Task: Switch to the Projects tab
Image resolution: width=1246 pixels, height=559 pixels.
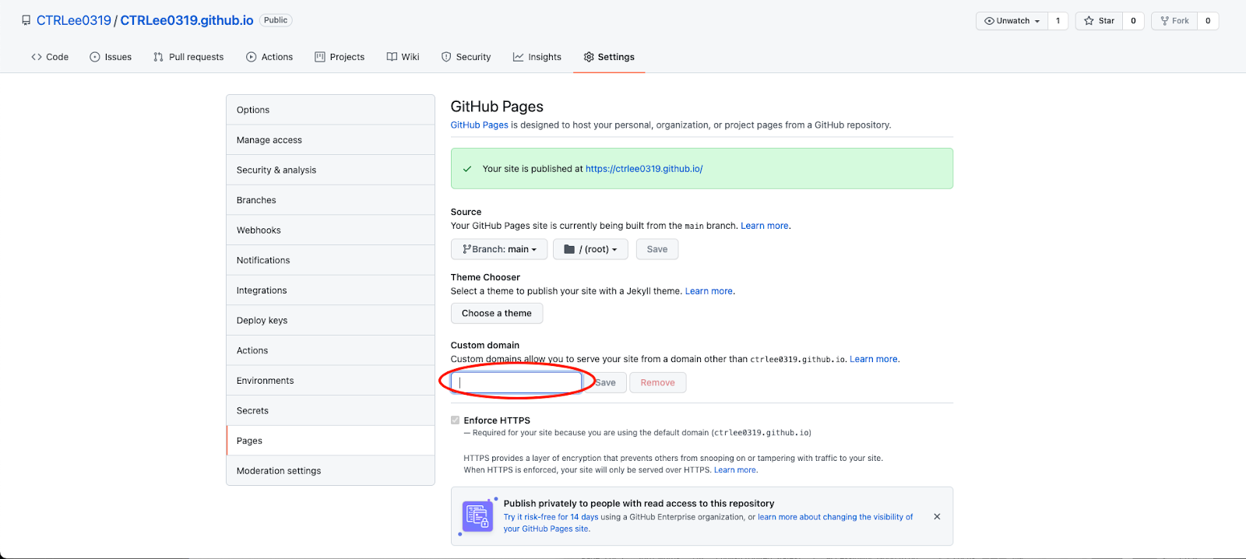Action: 340,57
